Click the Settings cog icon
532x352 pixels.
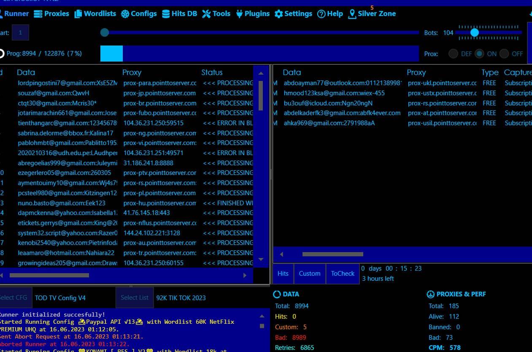(278, 14)
